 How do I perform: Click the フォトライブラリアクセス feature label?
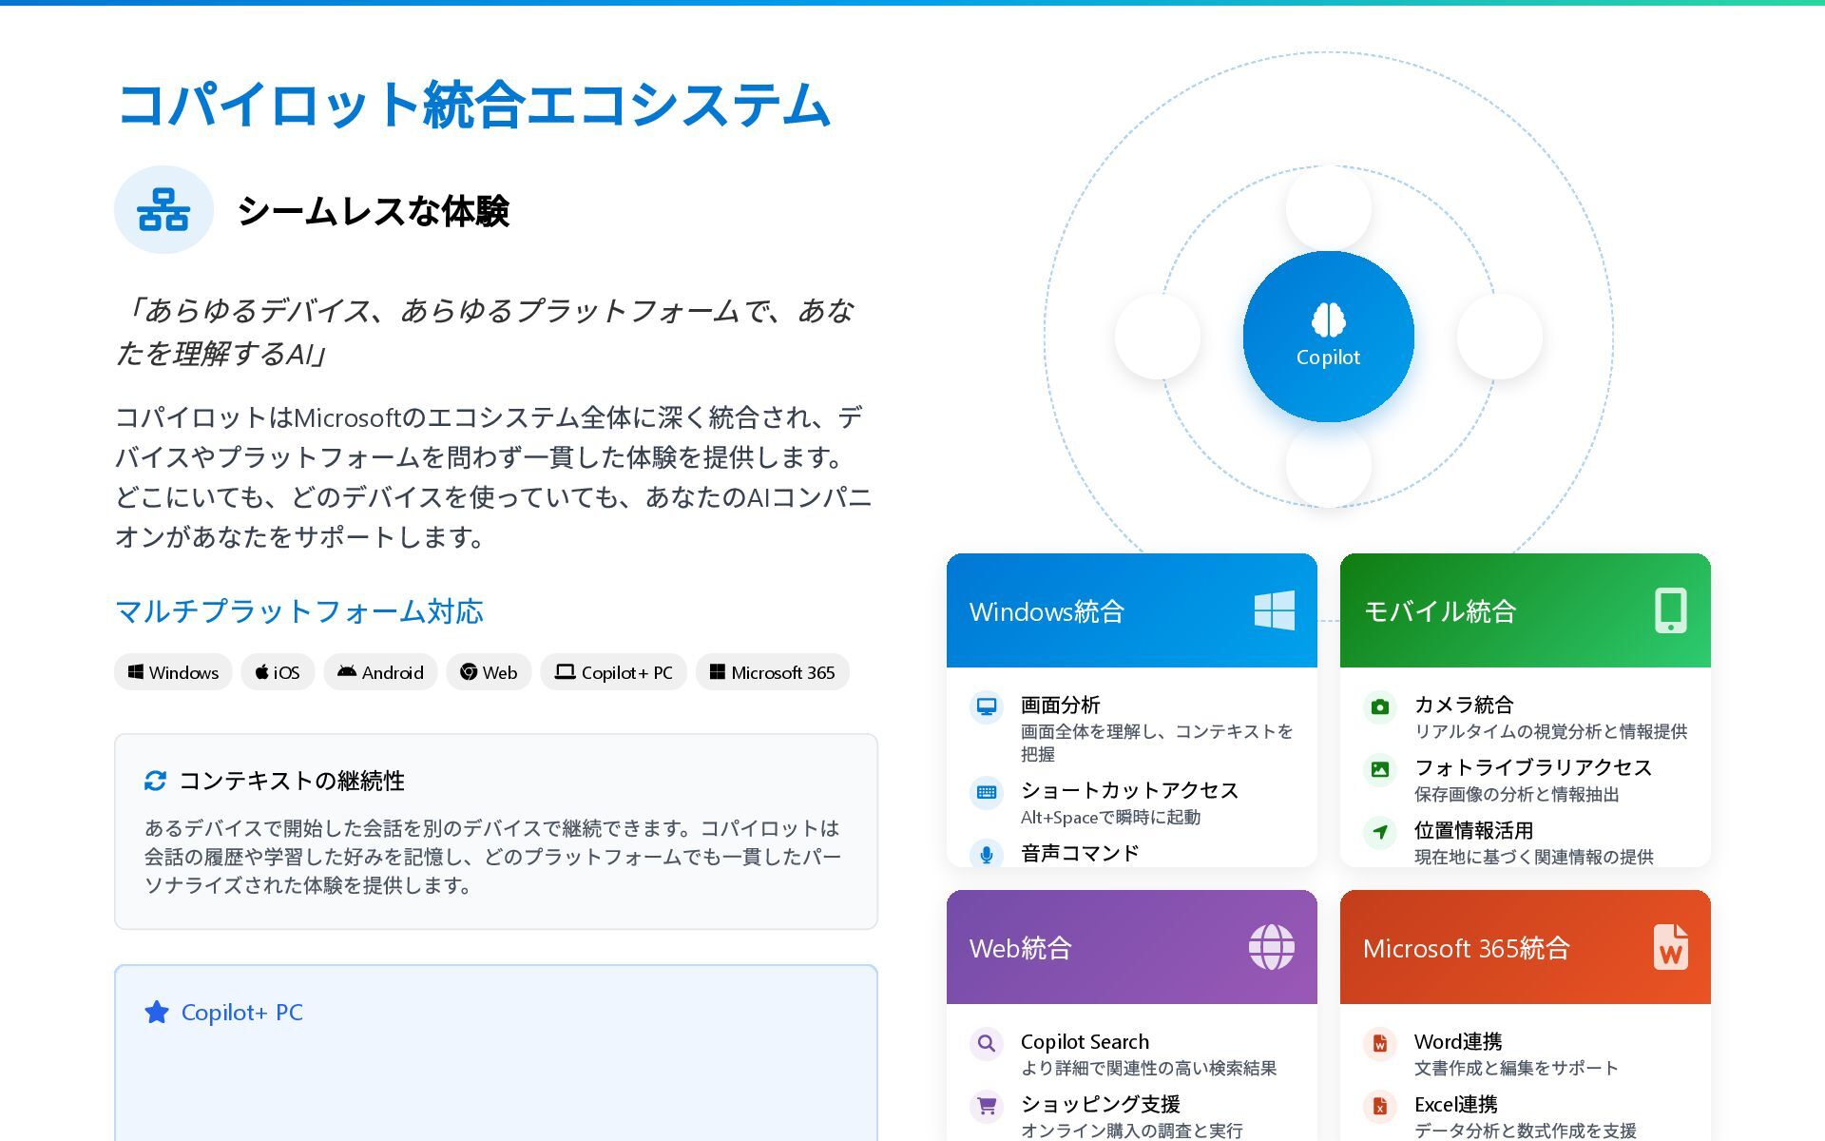click(1533, 767)
